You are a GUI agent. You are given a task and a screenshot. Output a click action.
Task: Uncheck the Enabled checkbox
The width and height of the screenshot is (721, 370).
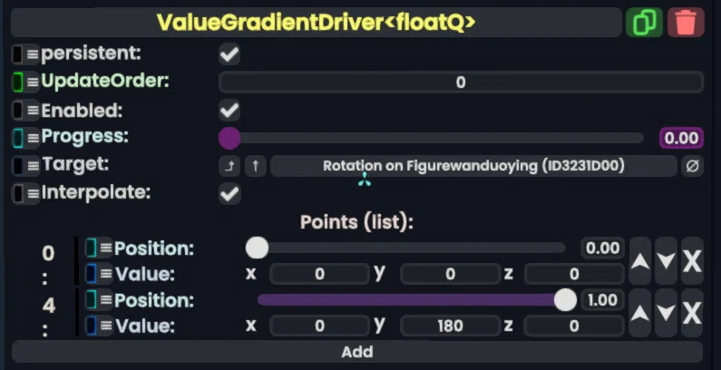pyautogui.click(x=229, y=111)
